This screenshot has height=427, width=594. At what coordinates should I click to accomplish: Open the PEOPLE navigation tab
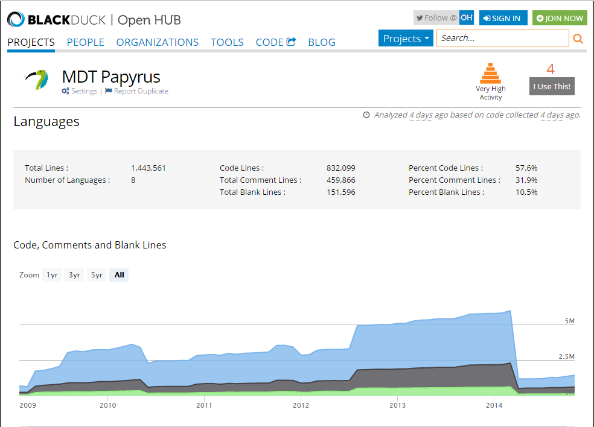pos(85,42)
